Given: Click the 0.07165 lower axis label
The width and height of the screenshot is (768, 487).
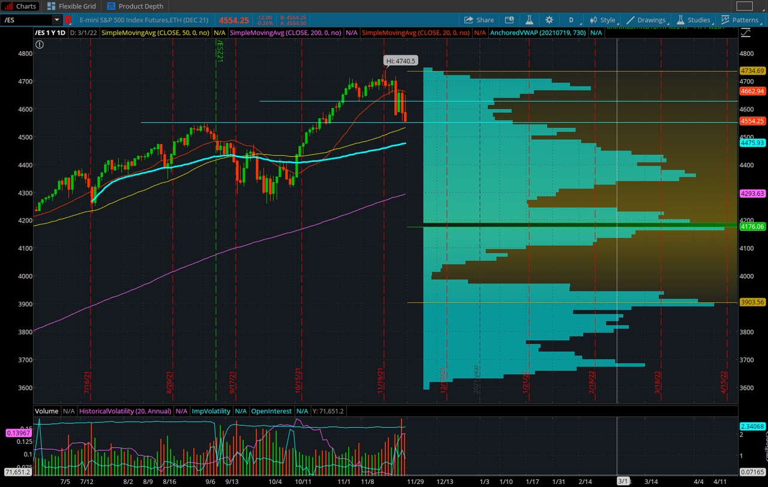Looking at the screenshot, I should click(x=752, y=473).
